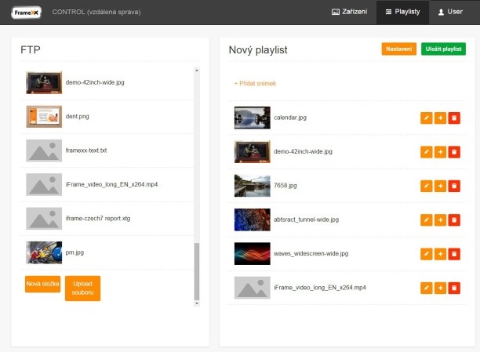Trash the abtsract_tunnel-wide.jpg entry
The image size is (480, 352).
click(454, 220)
